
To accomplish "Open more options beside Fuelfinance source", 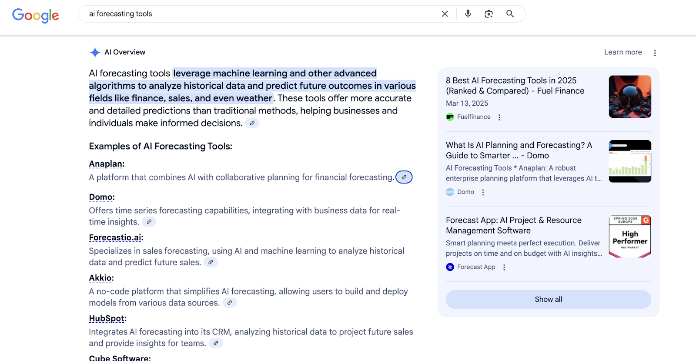I will [x=499, y=117].
